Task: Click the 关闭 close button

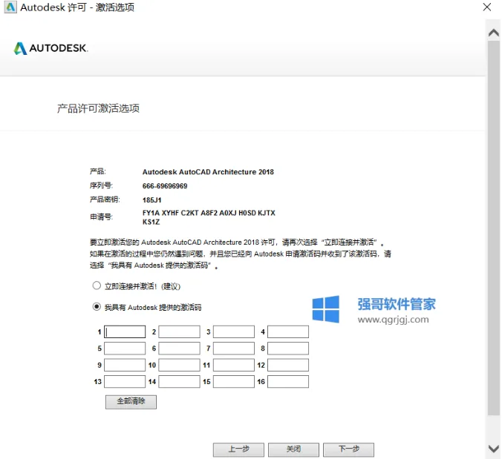Action: pyautogui.click(x=293, y=449)
